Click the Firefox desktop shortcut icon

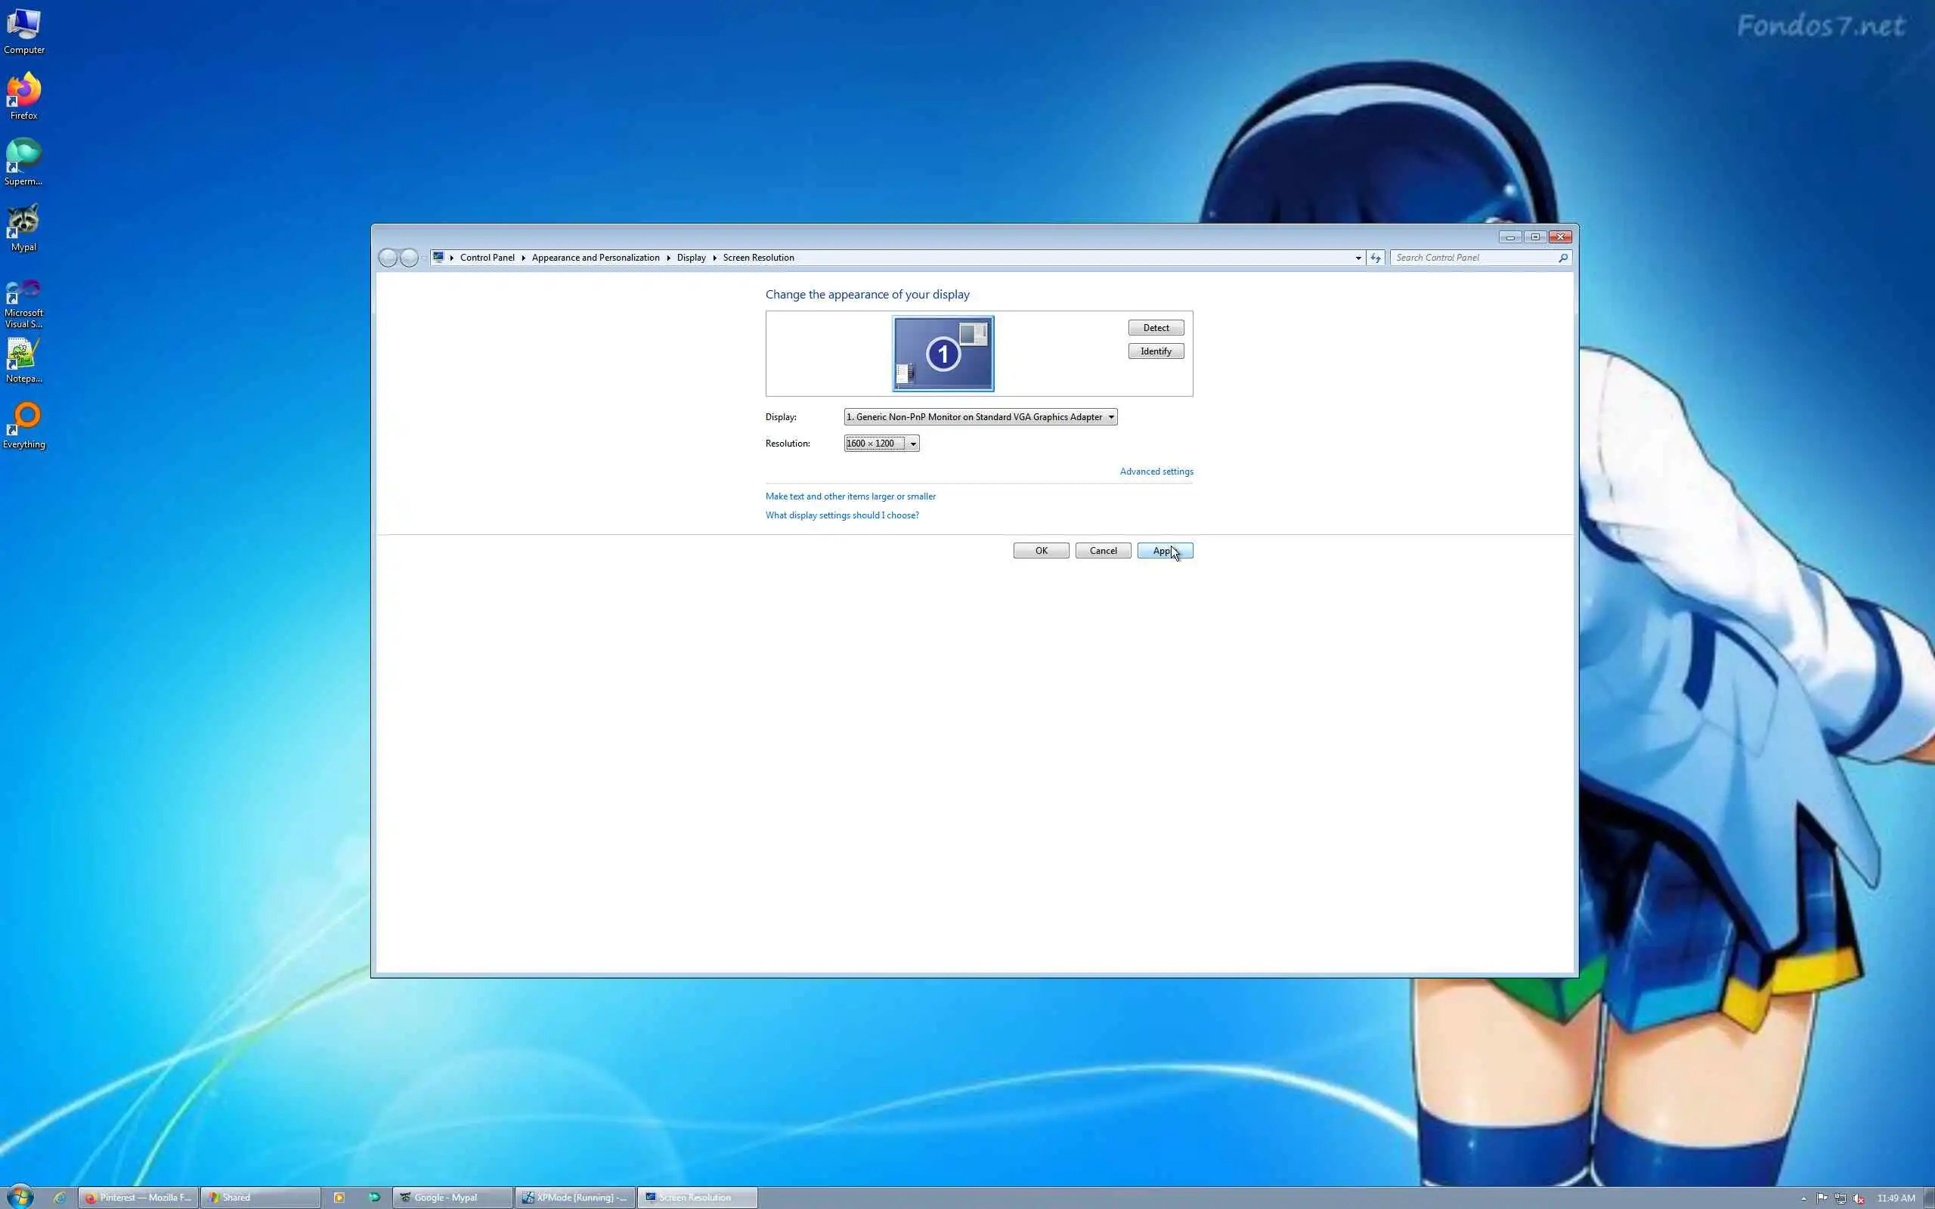(x=24, y=92)
